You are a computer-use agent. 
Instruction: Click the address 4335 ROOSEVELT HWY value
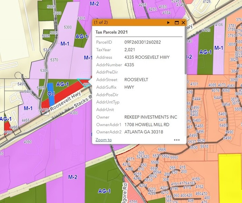(147, 57)
